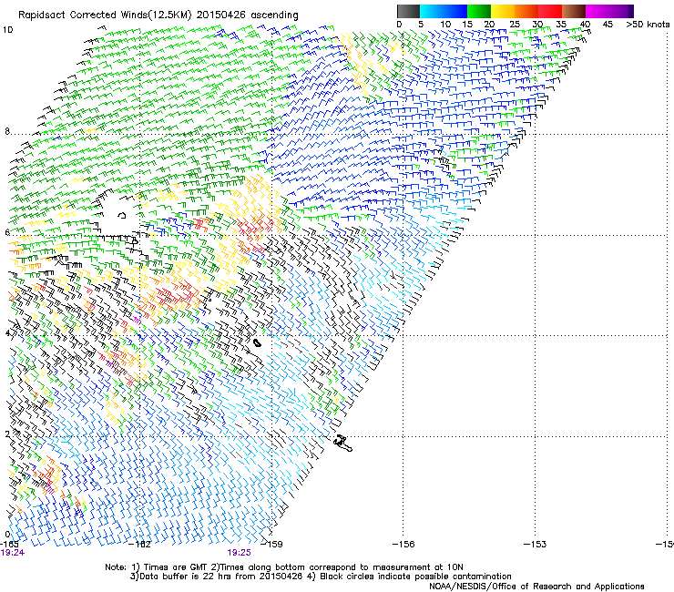Click the green 15-20 knots legend swatch
Viewport: 674px width, 592px height.
pyautogui.click(x=479, y=11)
